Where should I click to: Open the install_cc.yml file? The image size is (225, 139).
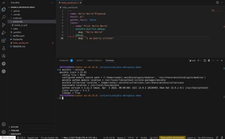click(x=21, y=25)
